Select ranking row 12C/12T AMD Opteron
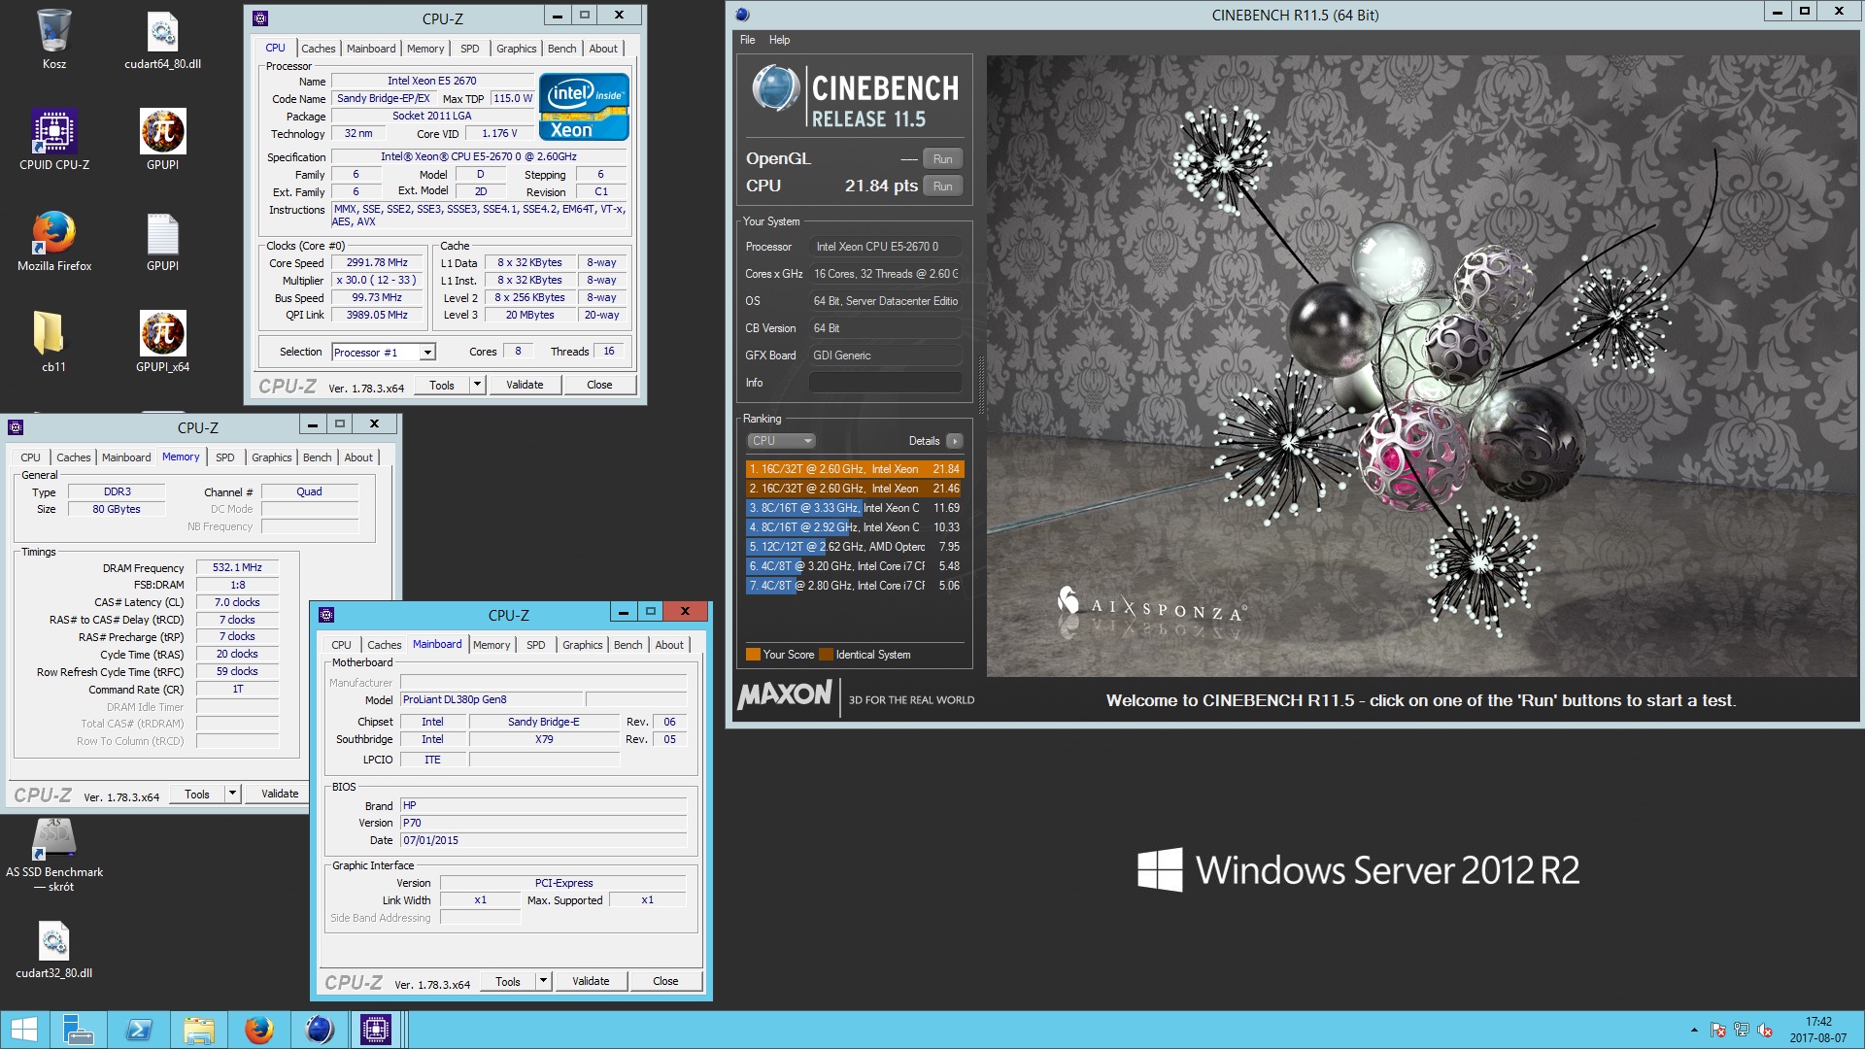 [x=855, y=547]
